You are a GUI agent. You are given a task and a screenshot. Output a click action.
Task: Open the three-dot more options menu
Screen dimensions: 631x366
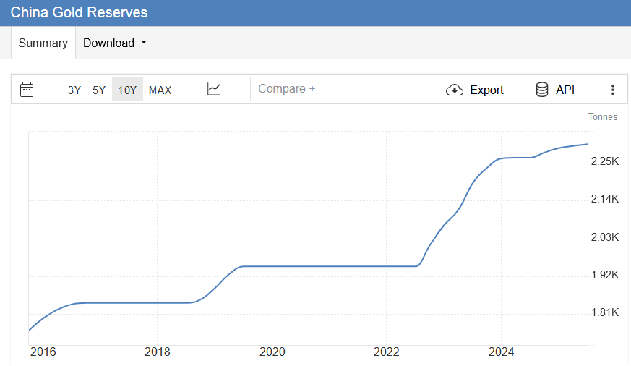coord(612,90)
